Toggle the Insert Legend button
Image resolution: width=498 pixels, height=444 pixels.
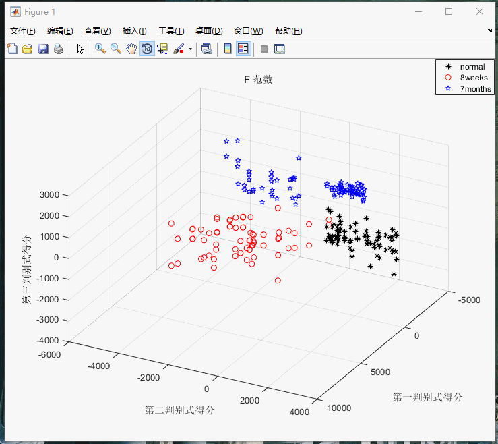tap(243, 49)
